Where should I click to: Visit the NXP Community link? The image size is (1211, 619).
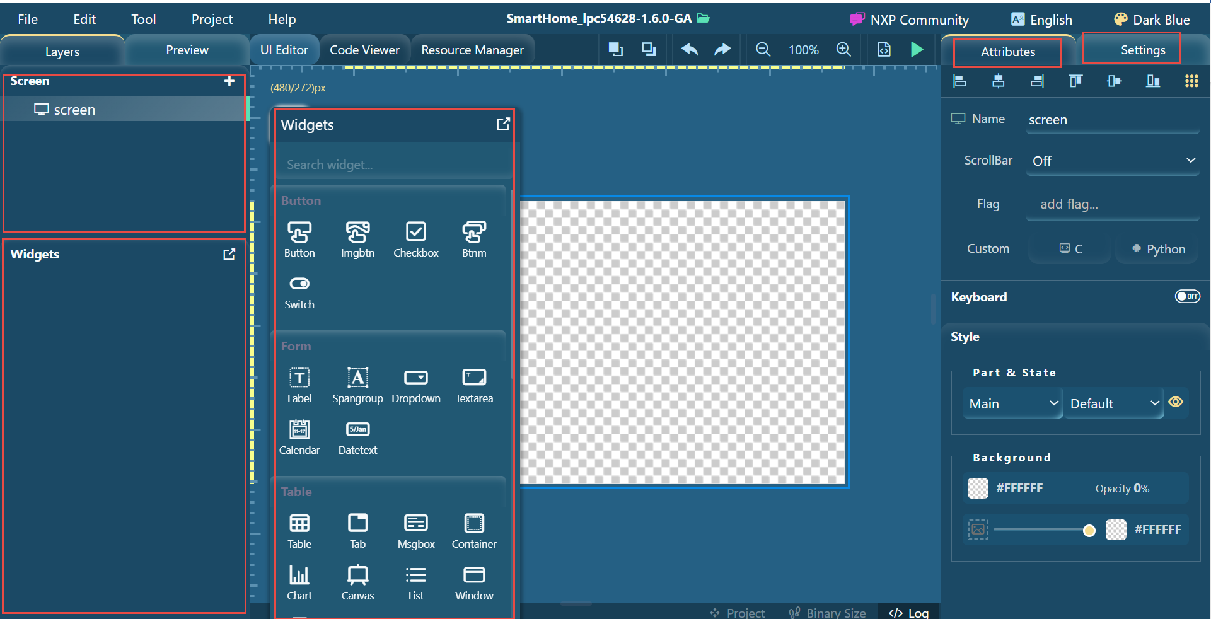[909, 20]
